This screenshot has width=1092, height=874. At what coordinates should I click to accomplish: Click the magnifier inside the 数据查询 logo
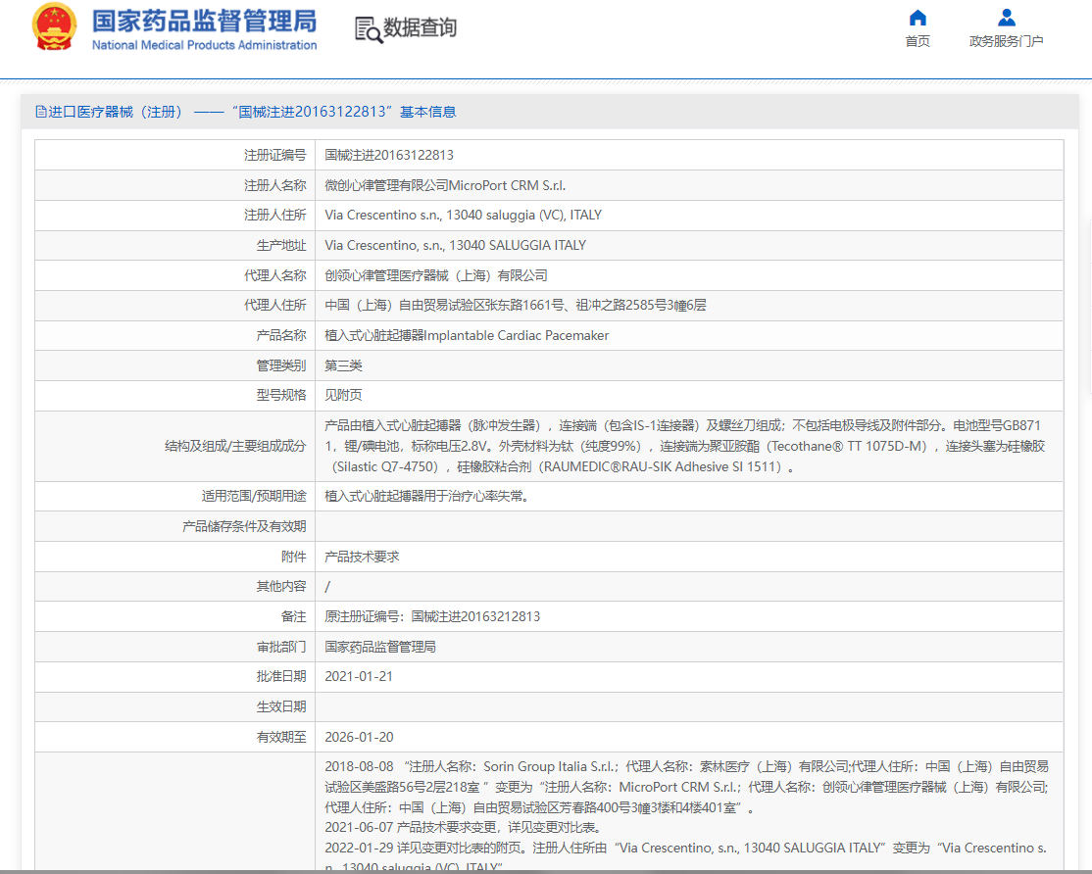372,33
